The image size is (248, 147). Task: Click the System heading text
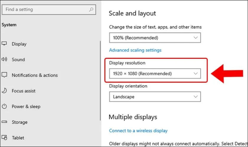(x=9, y=25)
